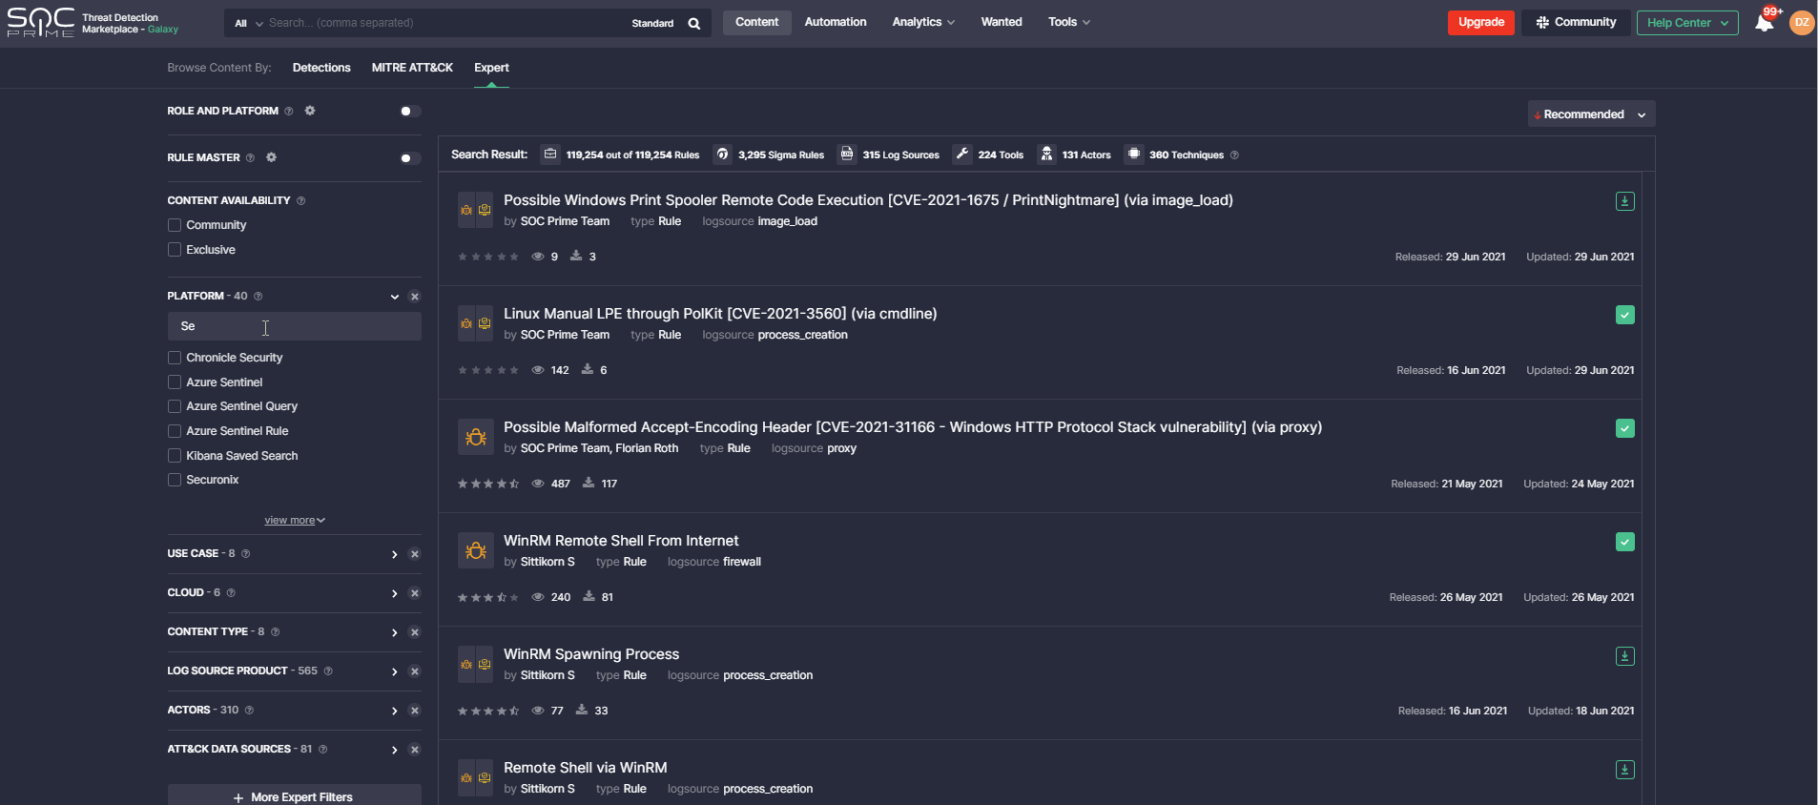Open the DZ user avatar menu
This screenshot has height=805, width=1818.
[x=1801, y=23]
